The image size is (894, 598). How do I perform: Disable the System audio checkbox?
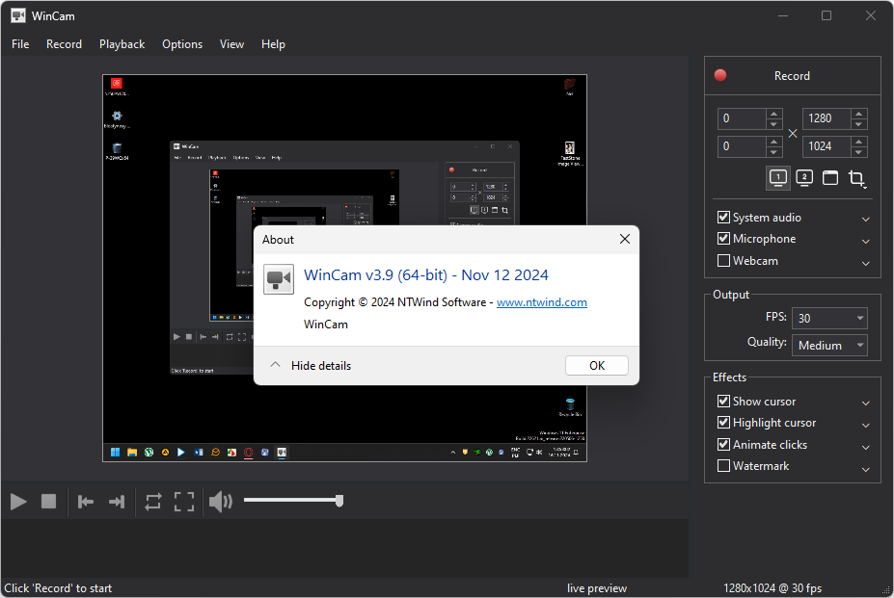pos(723,218)
